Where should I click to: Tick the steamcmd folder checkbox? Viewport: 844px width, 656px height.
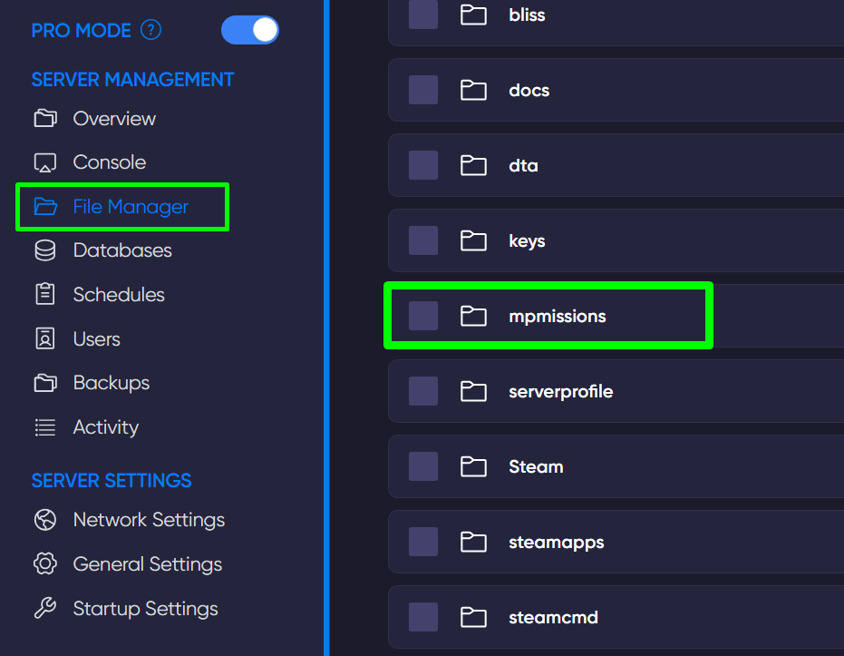(x=423, y=617)
